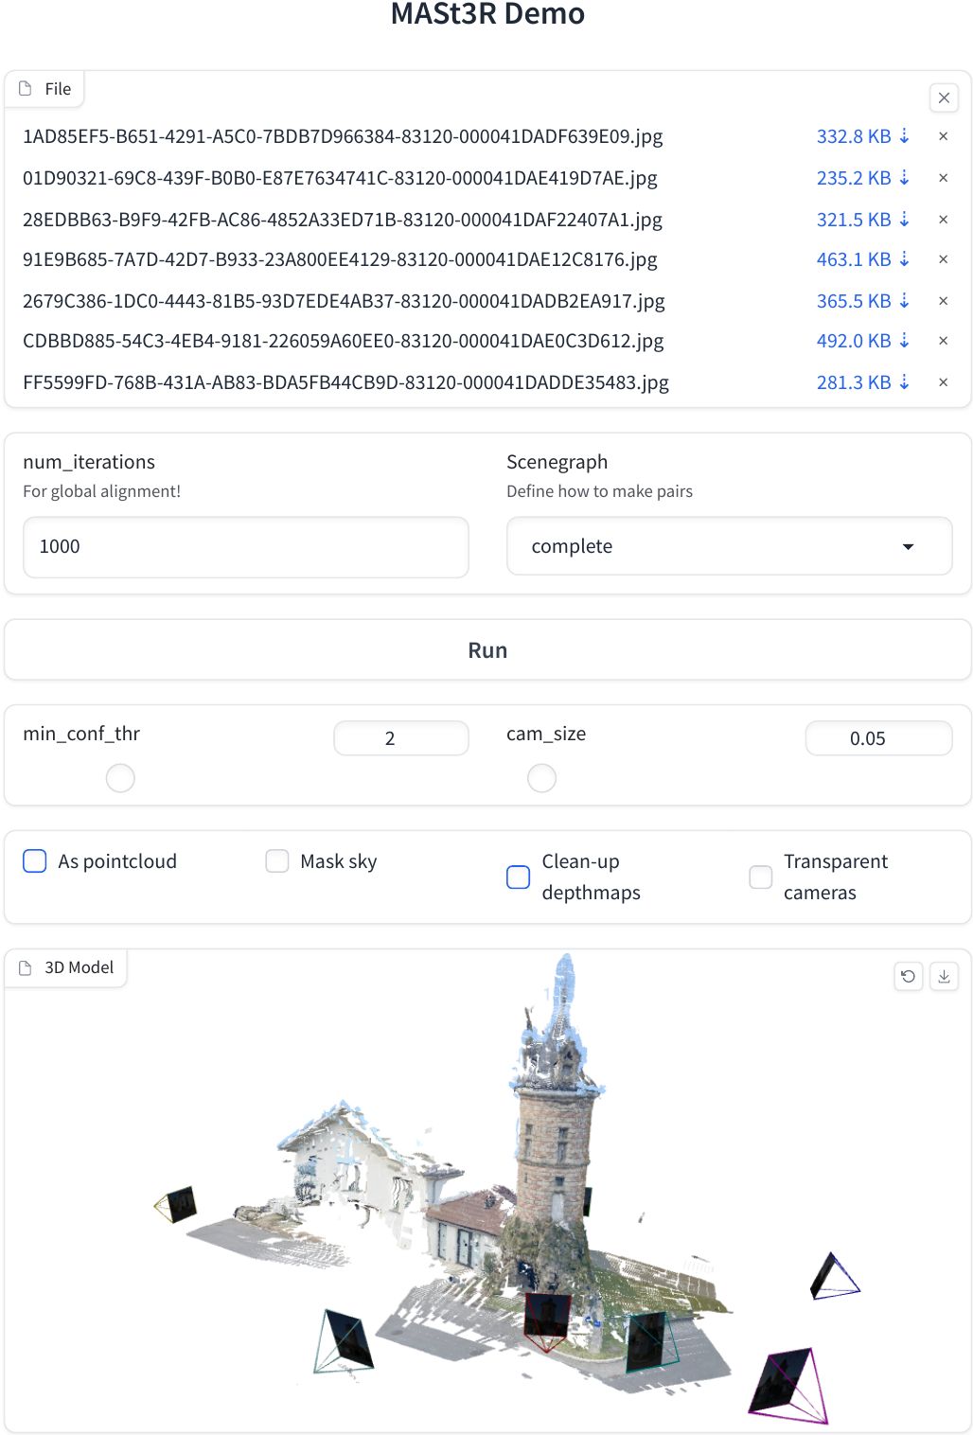This screenshot has height=1435, width=973.
Task: Delete the 2679C386 image from the list
Action: tap(943, 301)
